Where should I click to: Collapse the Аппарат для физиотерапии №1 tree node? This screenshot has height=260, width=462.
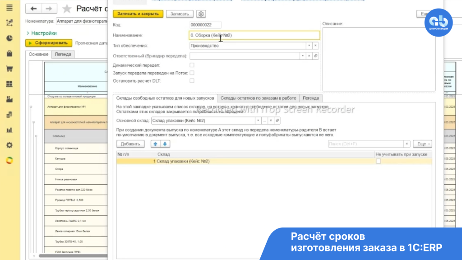tap(31, 107)
